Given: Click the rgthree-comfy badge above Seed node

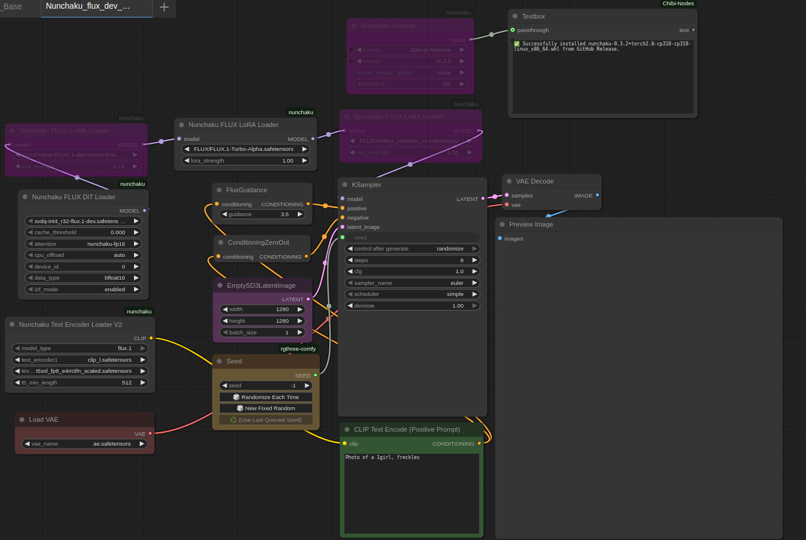Looking at the screenshot, I should tap(298, 349).
